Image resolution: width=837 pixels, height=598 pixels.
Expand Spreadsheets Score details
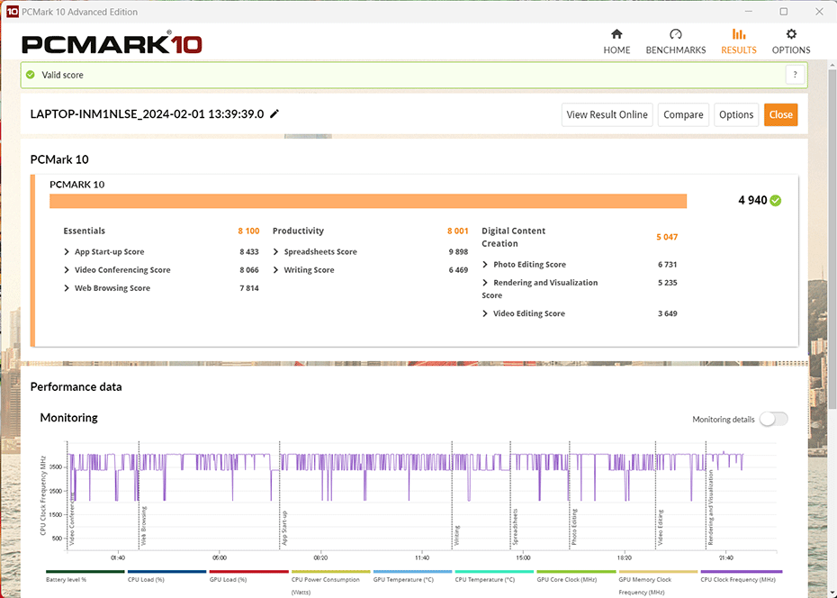[277, 252]
